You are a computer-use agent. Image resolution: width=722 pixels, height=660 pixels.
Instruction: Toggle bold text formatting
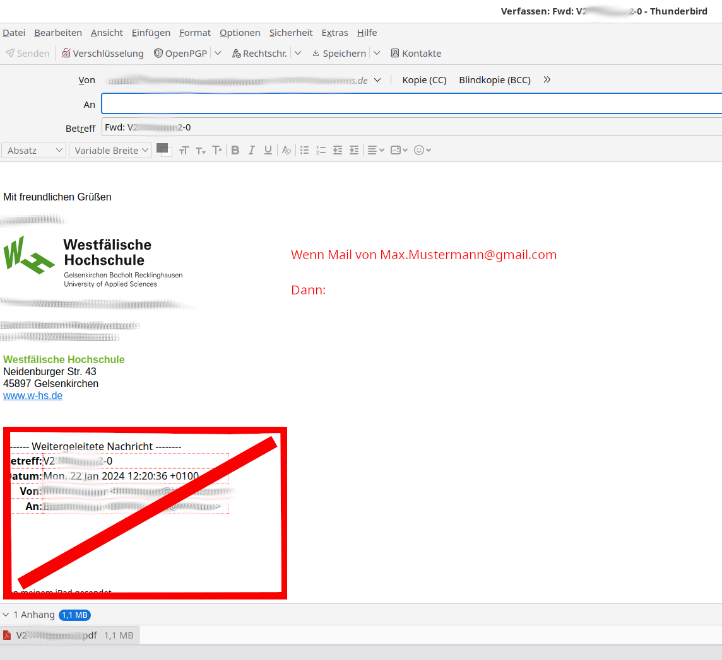(x=235, y=150)
